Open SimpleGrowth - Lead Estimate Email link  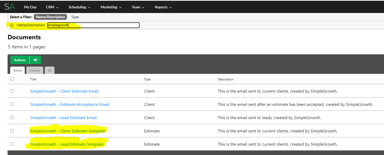click(x=63, y=118)
